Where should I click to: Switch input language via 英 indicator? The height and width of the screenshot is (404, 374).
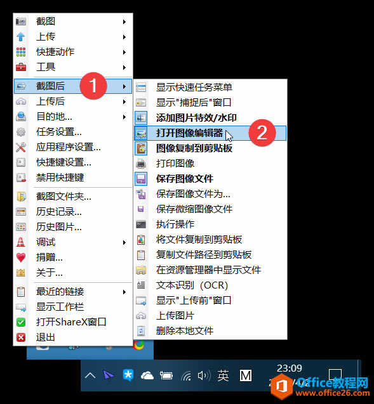coord(223,375)
